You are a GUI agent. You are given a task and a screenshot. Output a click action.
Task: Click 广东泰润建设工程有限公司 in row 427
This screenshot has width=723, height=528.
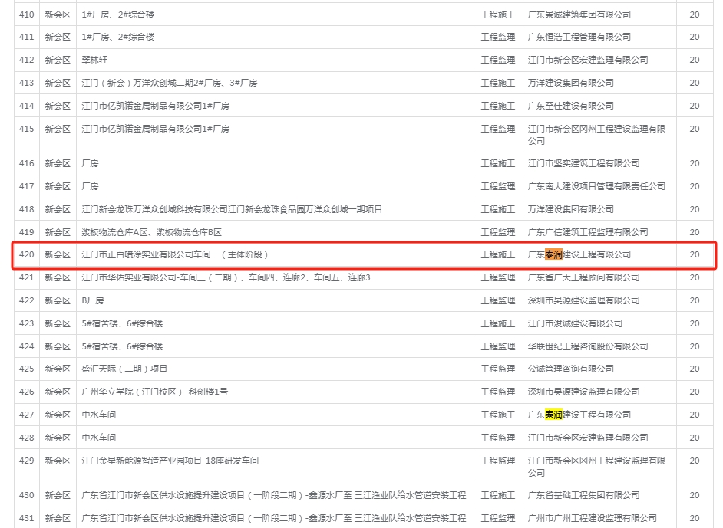[x=579, y=415]
